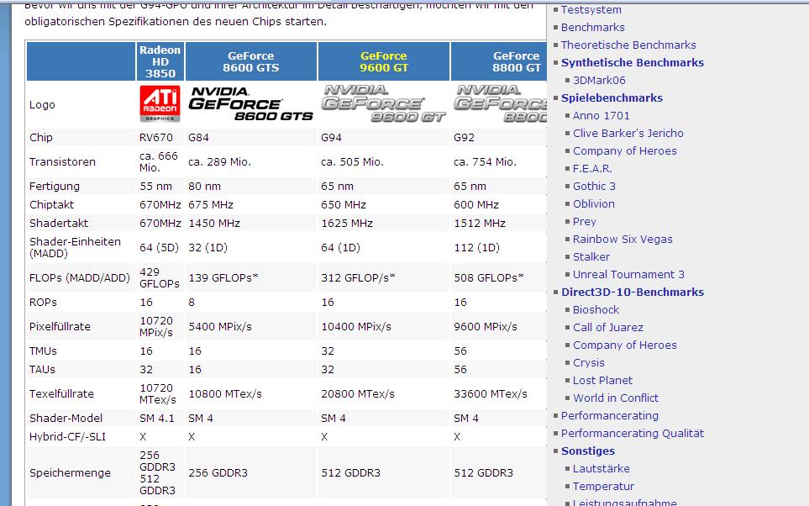Click the Chiptakt row label
This screenshot has height=506, width=809.
point(51,204)
